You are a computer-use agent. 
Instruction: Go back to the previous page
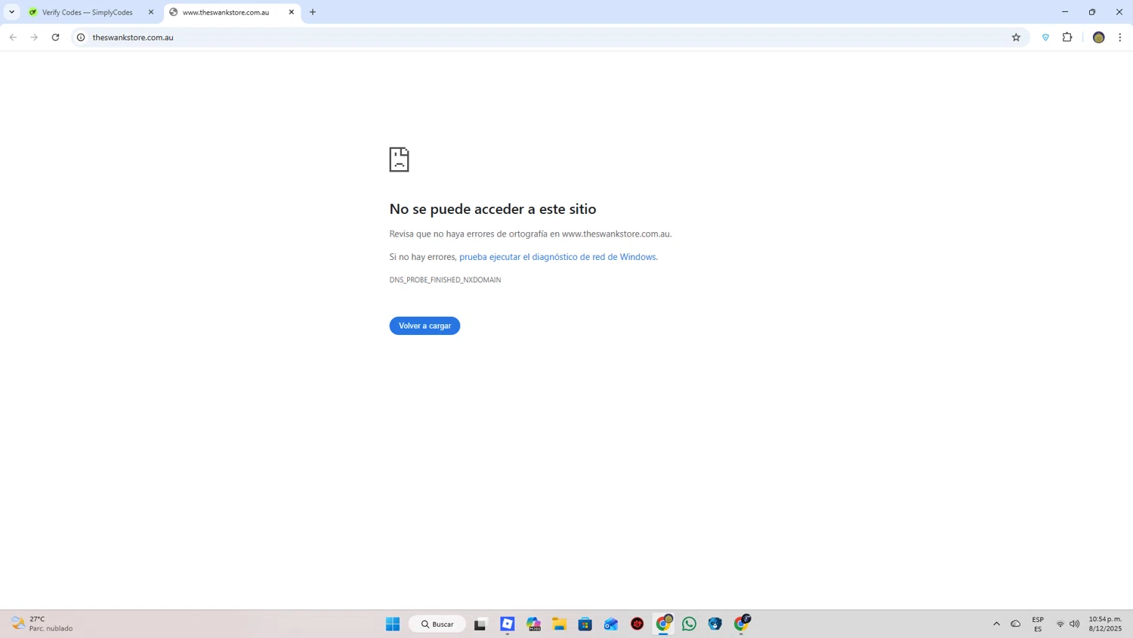(13, 37)
